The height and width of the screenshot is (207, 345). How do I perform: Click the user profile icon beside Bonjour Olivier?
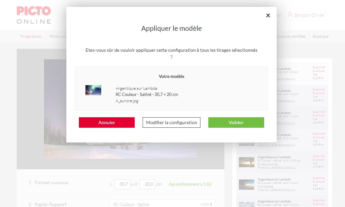(290, 15)
